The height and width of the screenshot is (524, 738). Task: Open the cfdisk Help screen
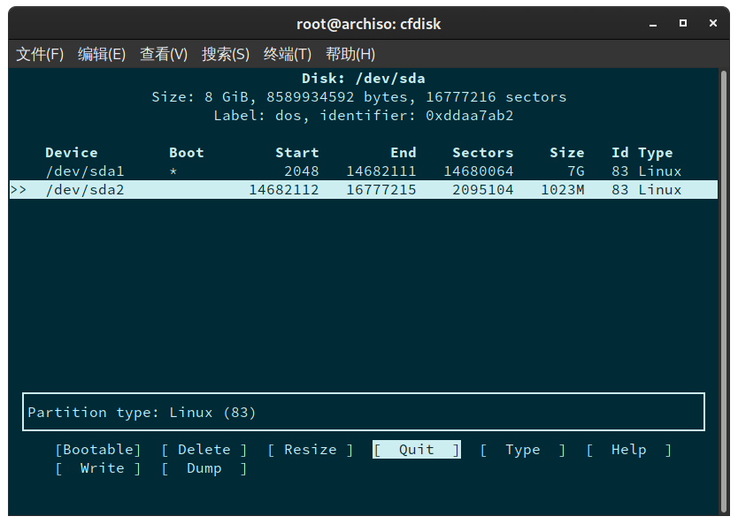pos(628,450)
